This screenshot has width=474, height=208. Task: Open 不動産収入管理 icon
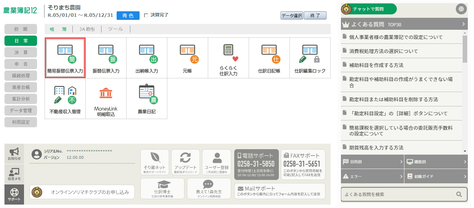65,99
